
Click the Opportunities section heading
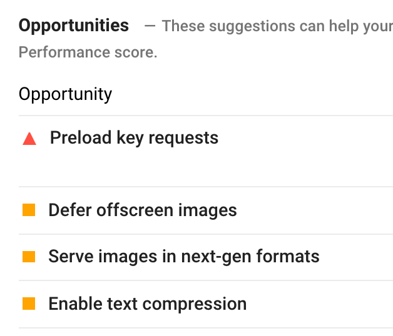pos(74,26)
